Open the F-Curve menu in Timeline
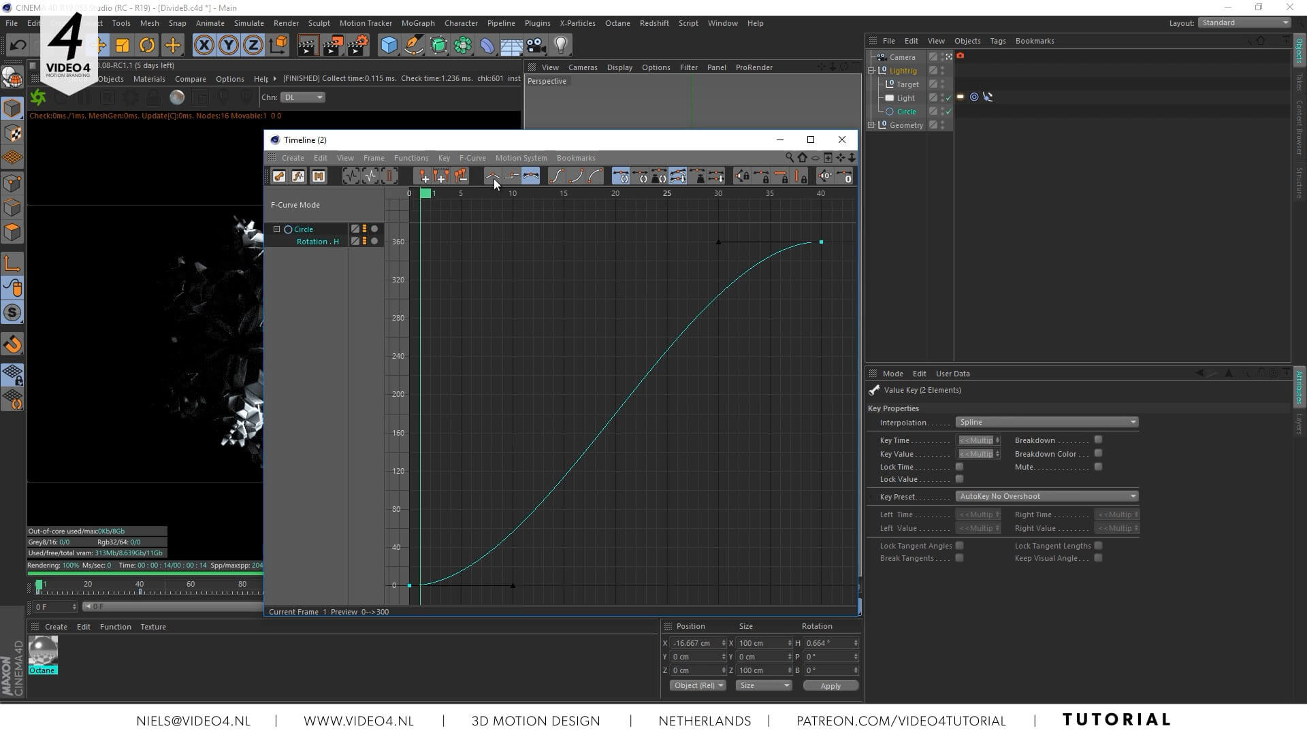 472,158
